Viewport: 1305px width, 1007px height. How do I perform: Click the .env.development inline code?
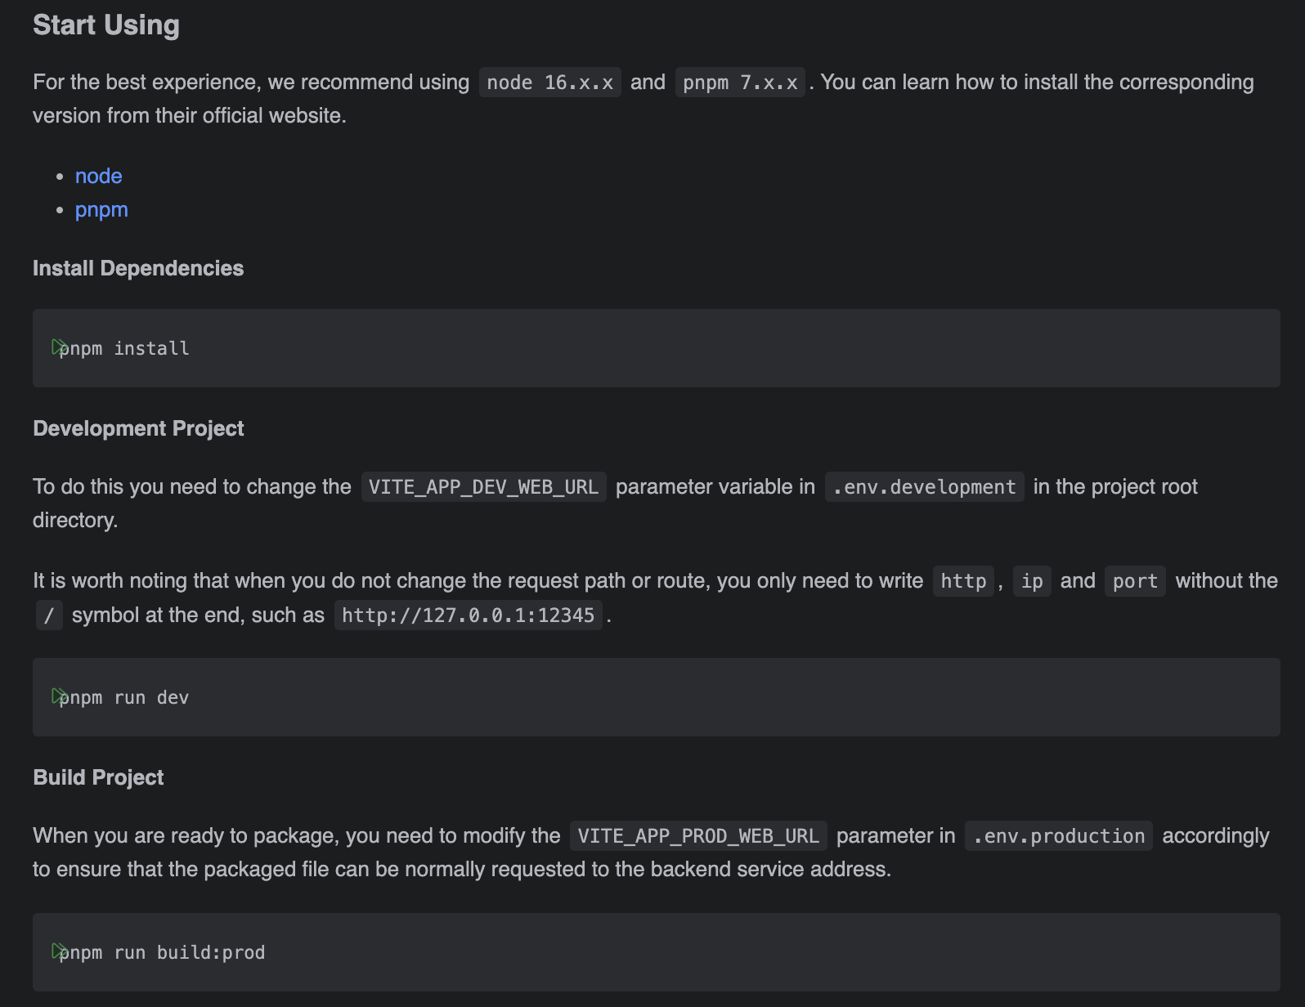click(924, 487)
